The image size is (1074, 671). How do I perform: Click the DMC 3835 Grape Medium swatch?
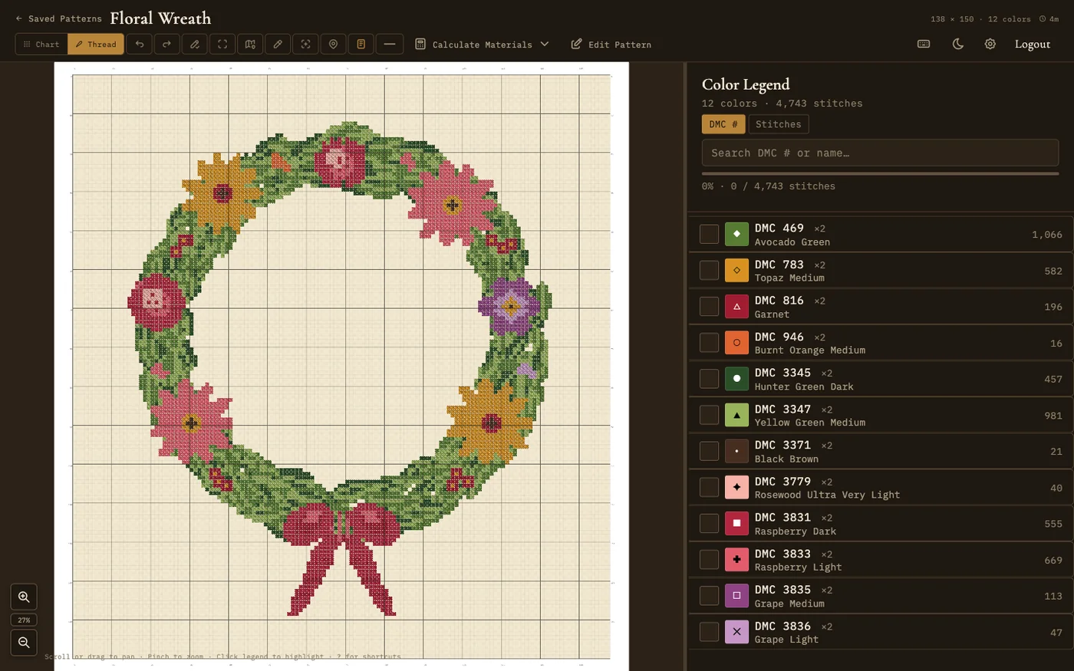pyautogui.click(x=736, y=595)
